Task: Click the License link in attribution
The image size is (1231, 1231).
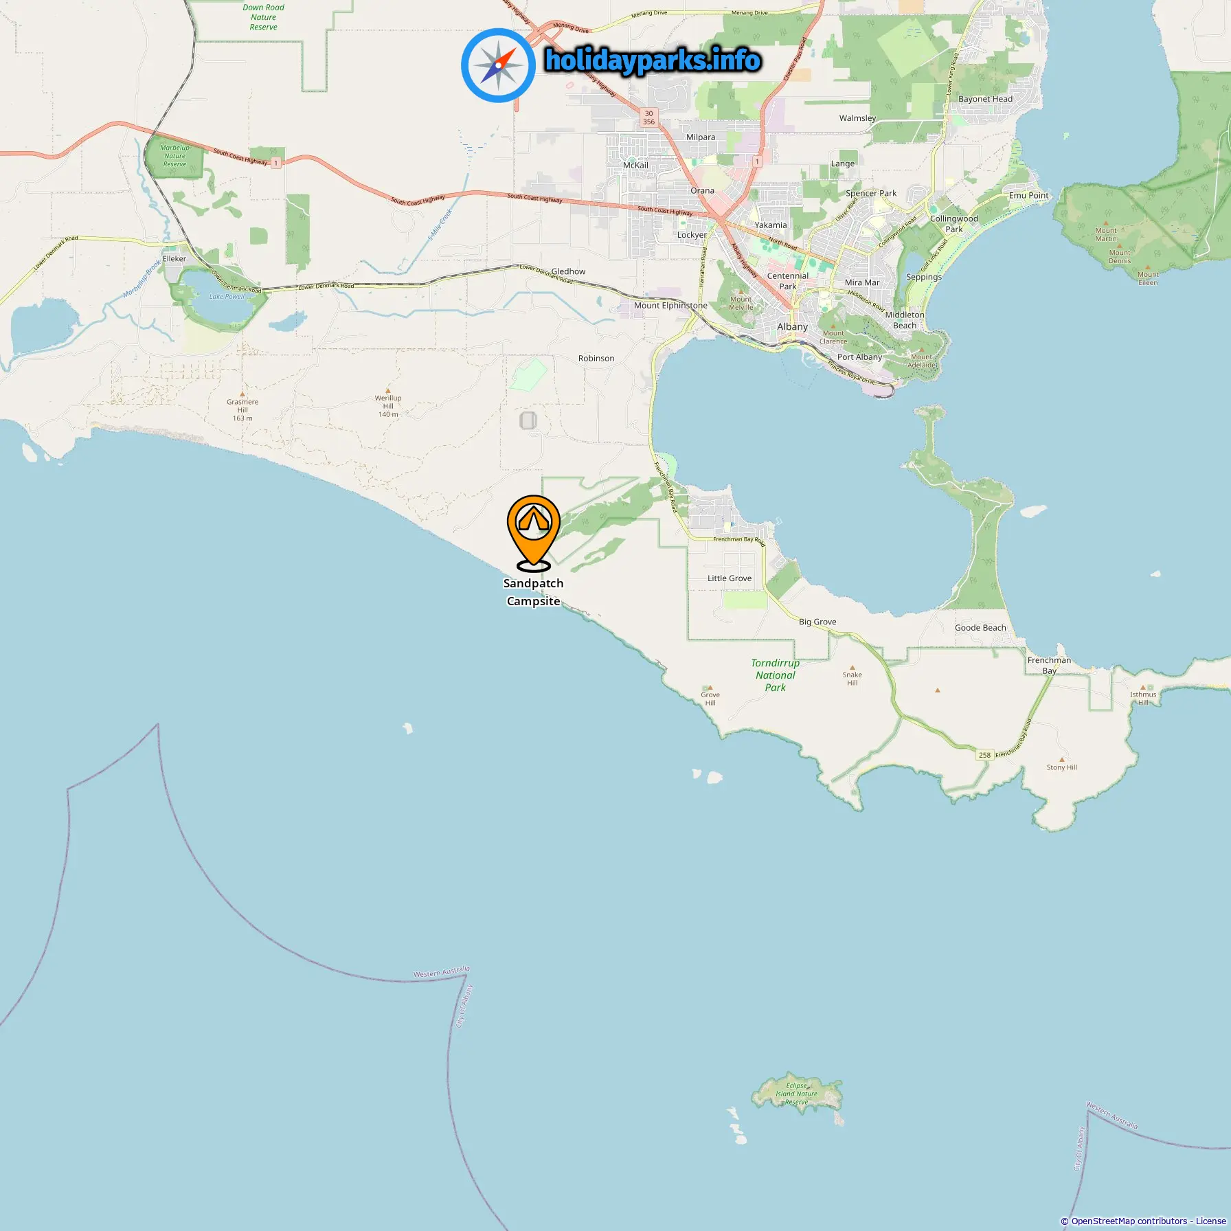Action: [1210, 1221]
